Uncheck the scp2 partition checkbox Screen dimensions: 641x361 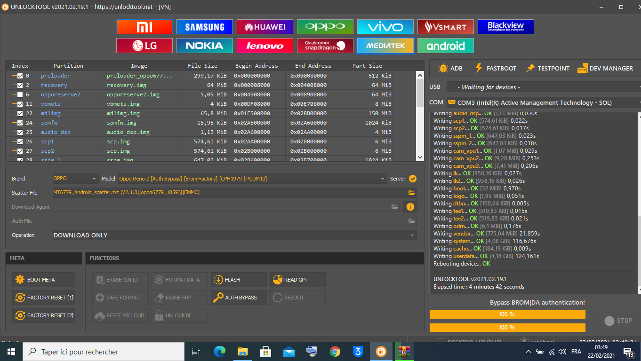[x=20, y=151]
